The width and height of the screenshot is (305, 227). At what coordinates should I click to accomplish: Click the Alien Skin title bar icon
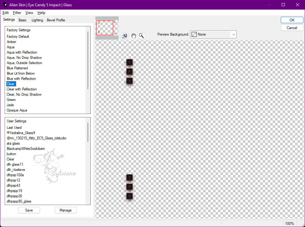[5, 5]
